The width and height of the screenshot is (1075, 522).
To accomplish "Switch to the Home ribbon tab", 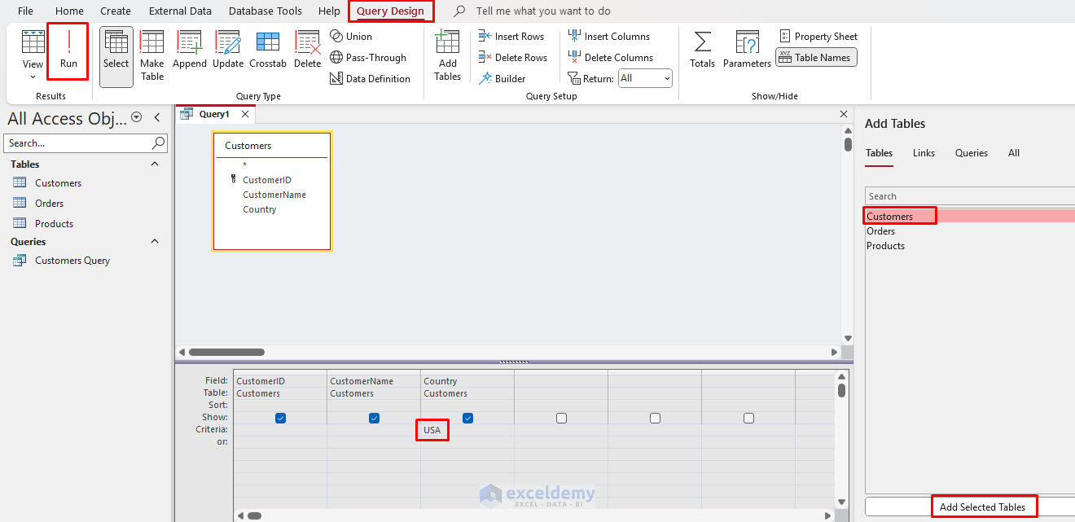I will click(x=69, y=11).
